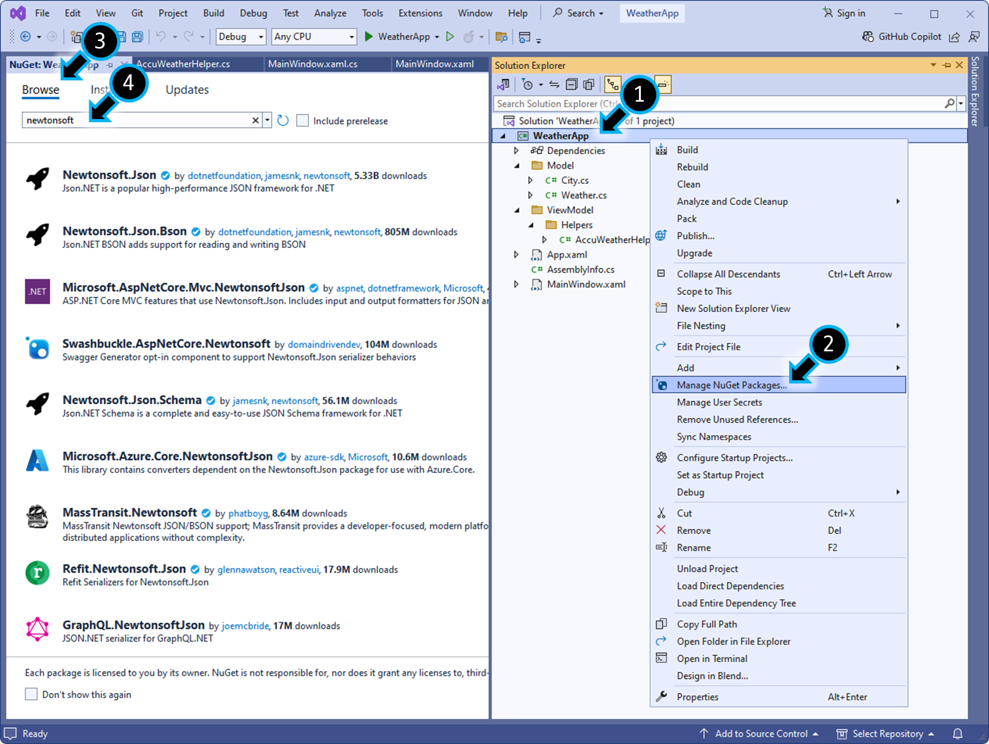The height and width of the screenshot is (744, 989).
Task: Switch to the Updates tab in NuGet
Action: (187, 90)
